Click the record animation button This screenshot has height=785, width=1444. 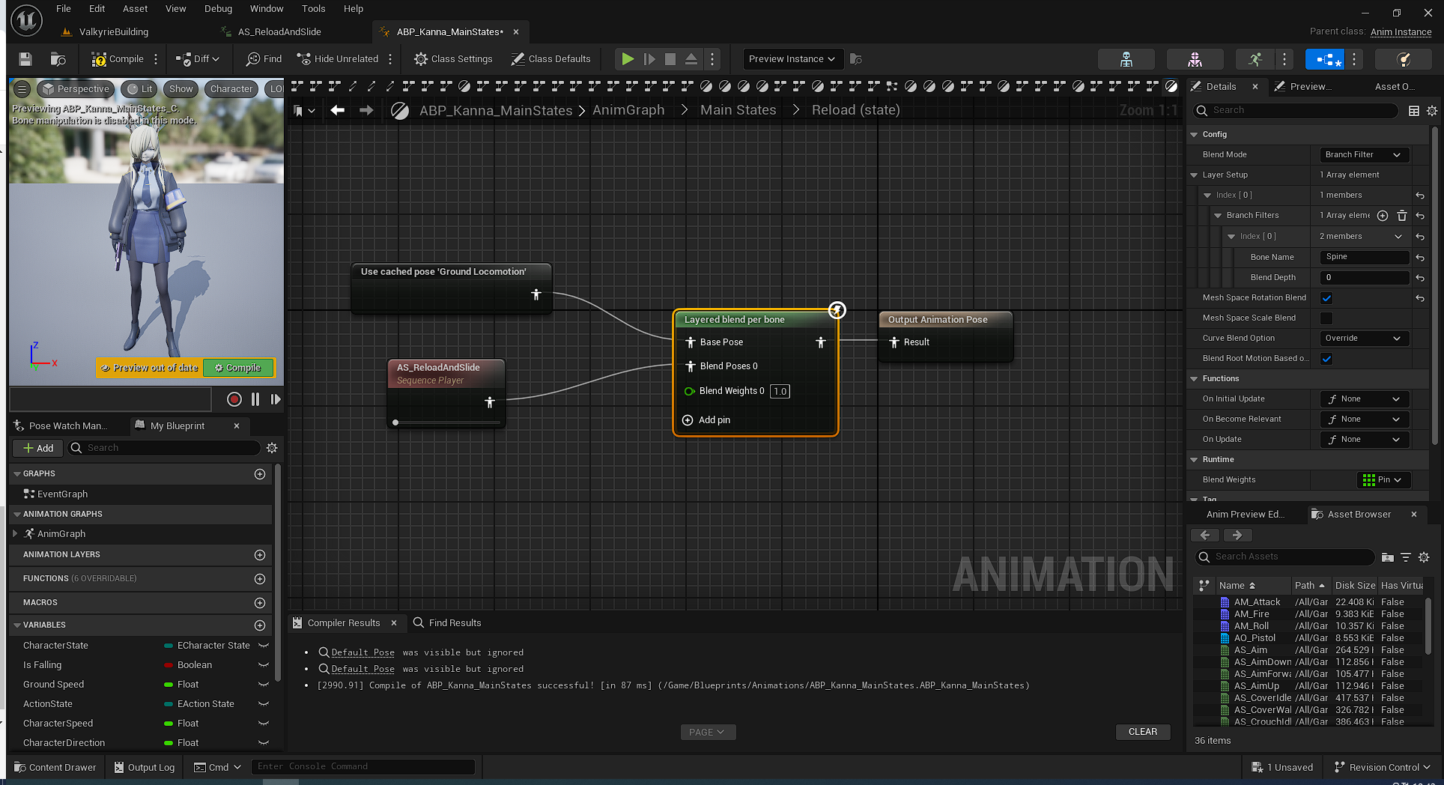click(x=234, y=399)
